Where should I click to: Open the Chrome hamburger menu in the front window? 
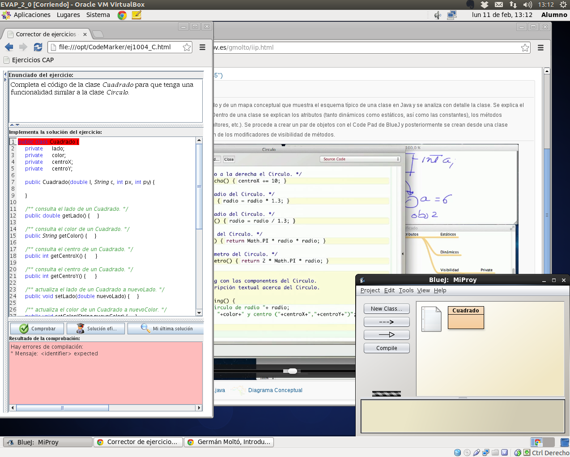(202, 47)
